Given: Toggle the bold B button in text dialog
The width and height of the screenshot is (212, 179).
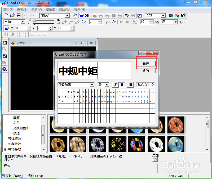Looking at the screenshot, I should pyautogui.click(x=122, y=85).
